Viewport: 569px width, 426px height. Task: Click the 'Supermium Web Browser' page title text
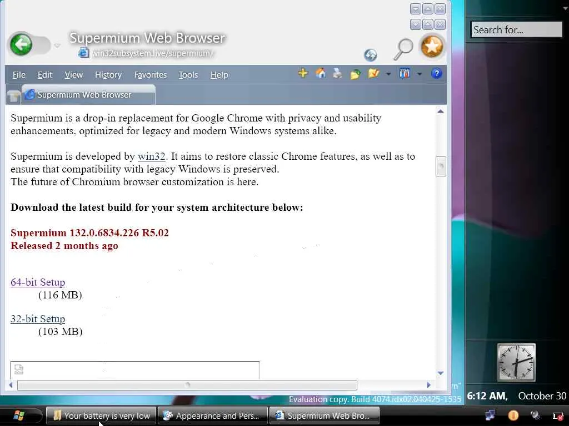coord(147,38)
